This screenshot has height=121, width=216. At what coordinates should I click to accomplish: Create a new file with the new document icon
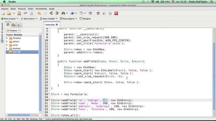pyautogui.click(x=3, y=13)
